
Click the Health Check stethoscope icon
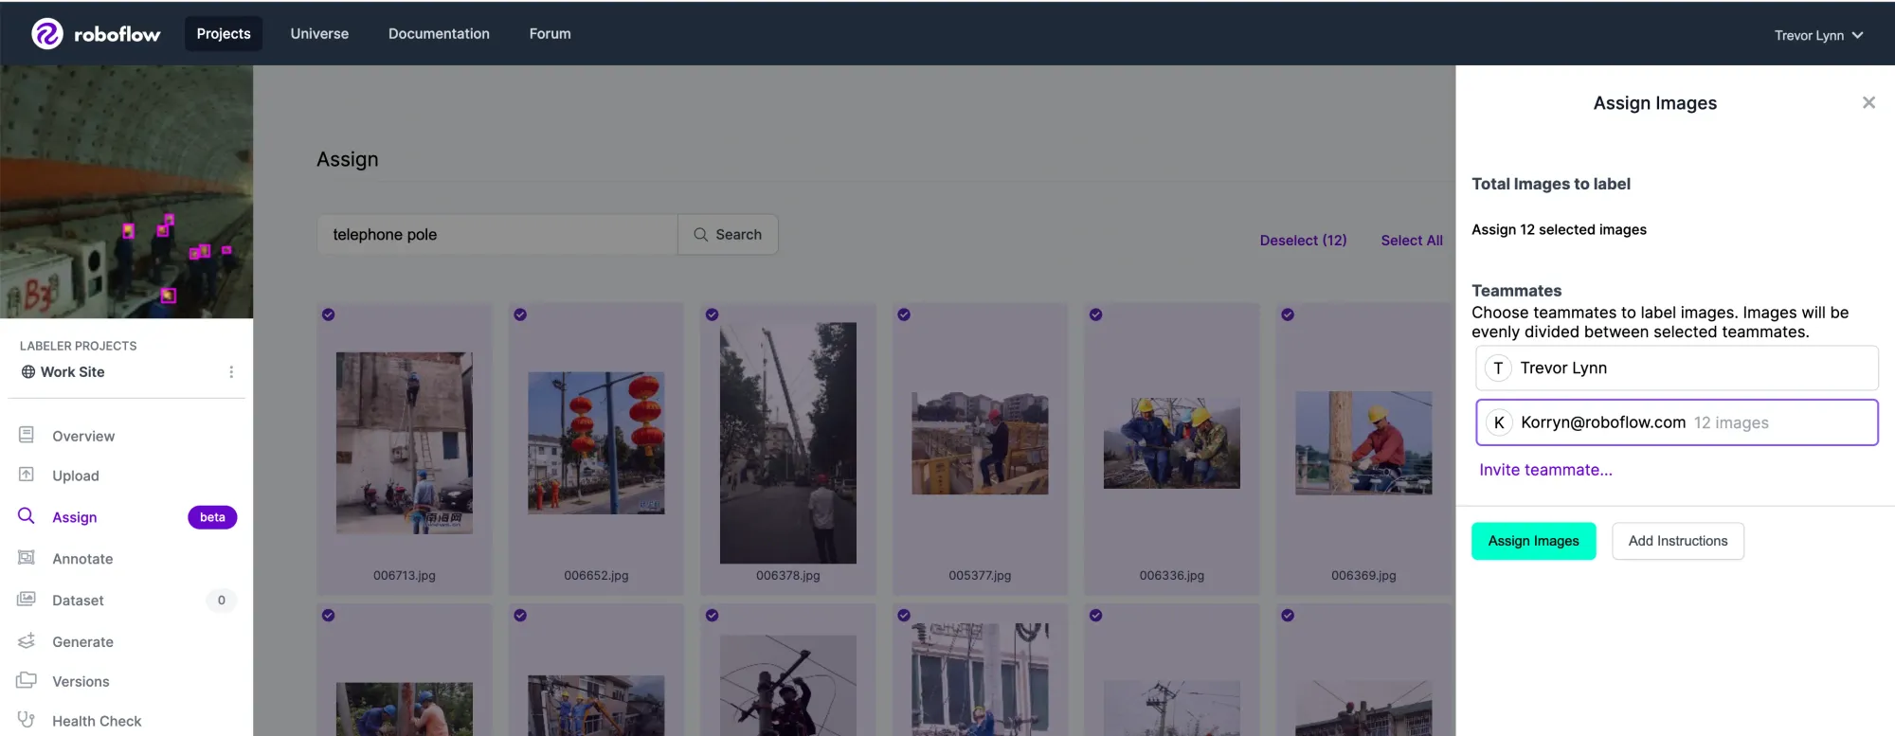click(x=27, y=720)
